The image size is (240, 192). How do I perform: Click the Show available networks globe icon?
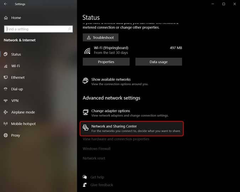(x=86, y=81)
